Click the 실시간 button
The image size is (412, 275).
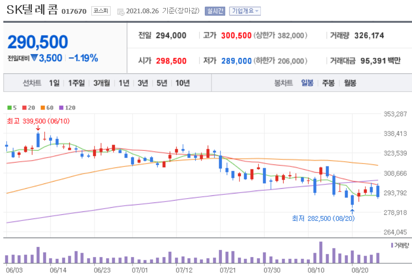(215, 11)
